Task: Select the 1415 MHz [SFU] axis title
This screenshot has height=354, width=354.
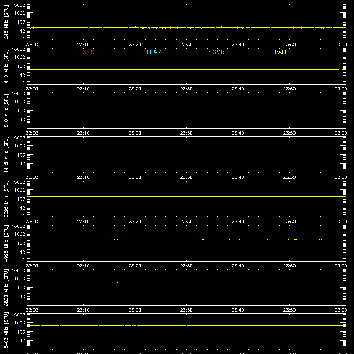Action: click(x=6, y=154)
